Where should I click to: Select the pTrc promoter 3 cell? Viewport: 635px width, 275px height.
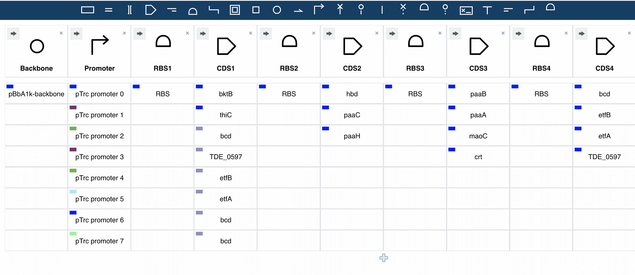pos(99,157)
